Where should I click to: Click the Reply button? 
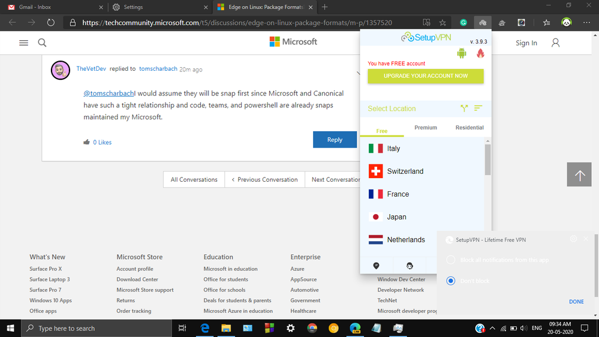point(335,140)
